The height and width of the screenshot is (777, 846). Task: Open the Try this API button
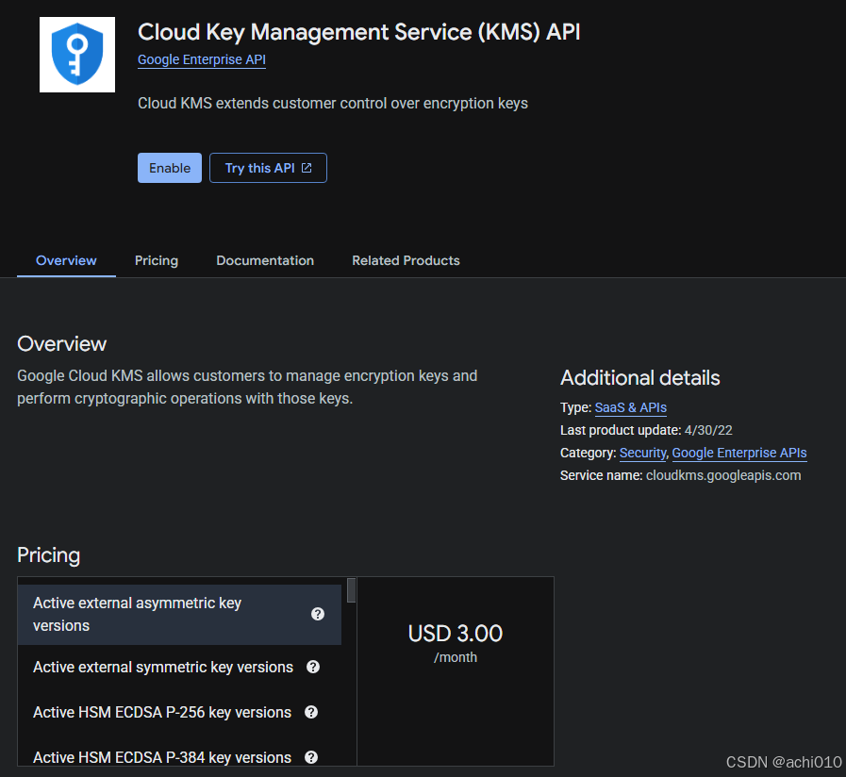[268, 168]
